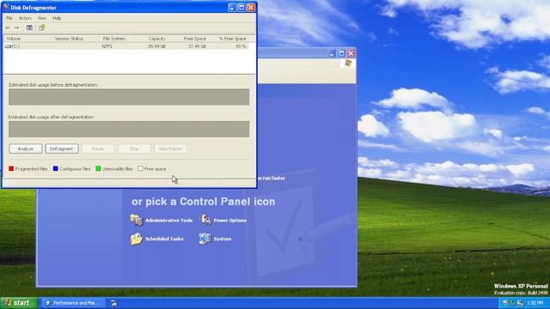This screenshot has height=309, width=550.
Task: Click the Analyze button
Action: click(26, 148)
